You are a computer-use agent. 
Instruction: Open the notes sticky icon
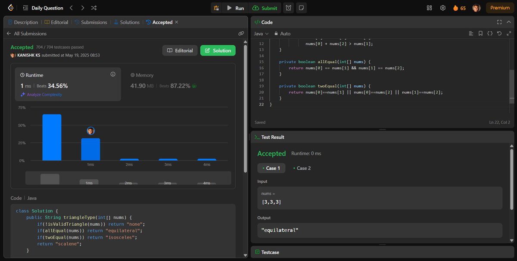301,8
